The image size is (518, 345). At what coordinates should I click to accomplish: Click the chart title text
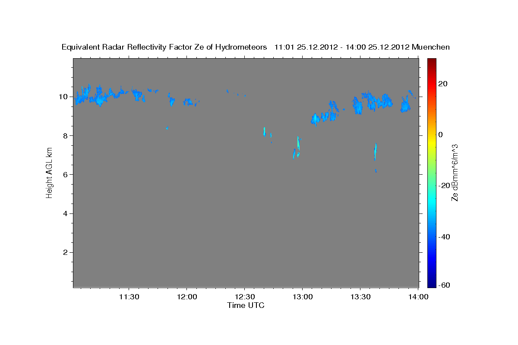pos(256,47)
